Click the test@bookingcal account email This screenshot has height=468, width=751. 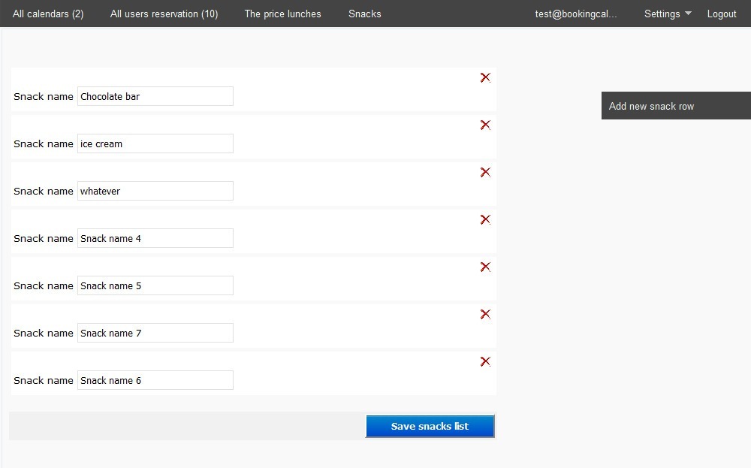(576, 14)
